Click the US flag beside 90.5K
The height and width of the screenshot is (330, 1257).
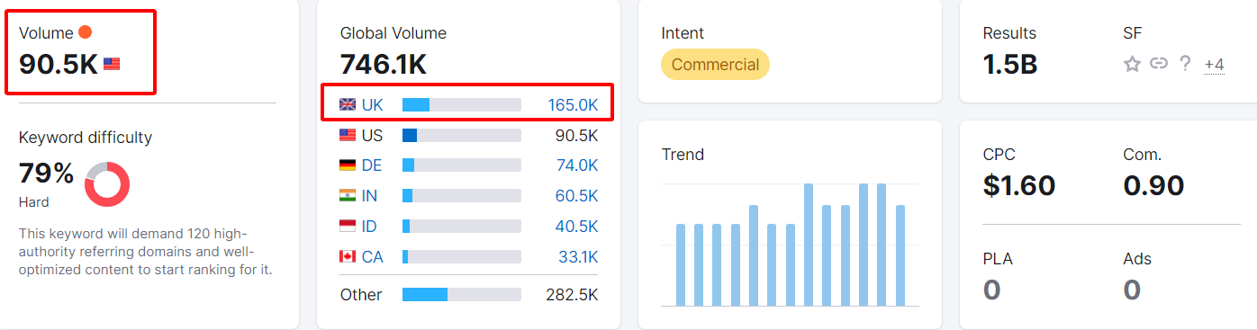click(x=112, y=64)
